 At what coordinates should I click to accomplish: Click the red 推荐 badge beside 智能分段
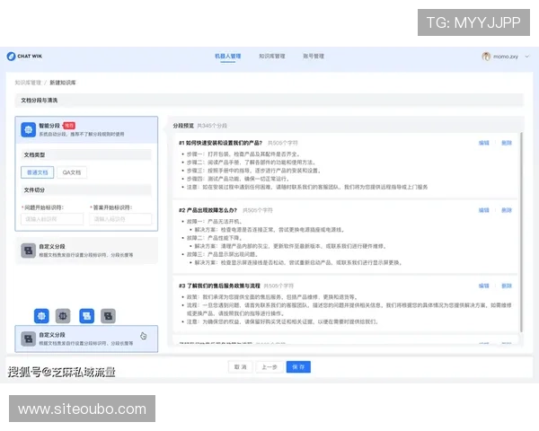point(69,126)
